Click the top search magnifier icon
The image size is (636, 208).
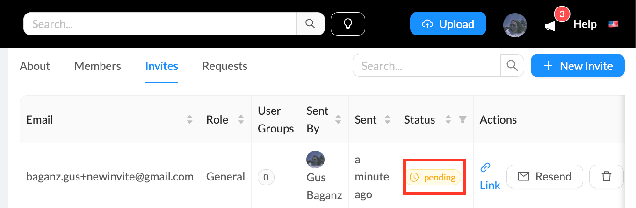click(311, 24)
